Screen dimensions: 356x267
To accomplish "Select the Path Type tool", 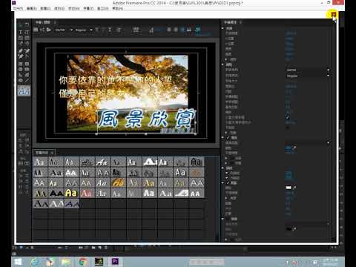I will [21, 44].
